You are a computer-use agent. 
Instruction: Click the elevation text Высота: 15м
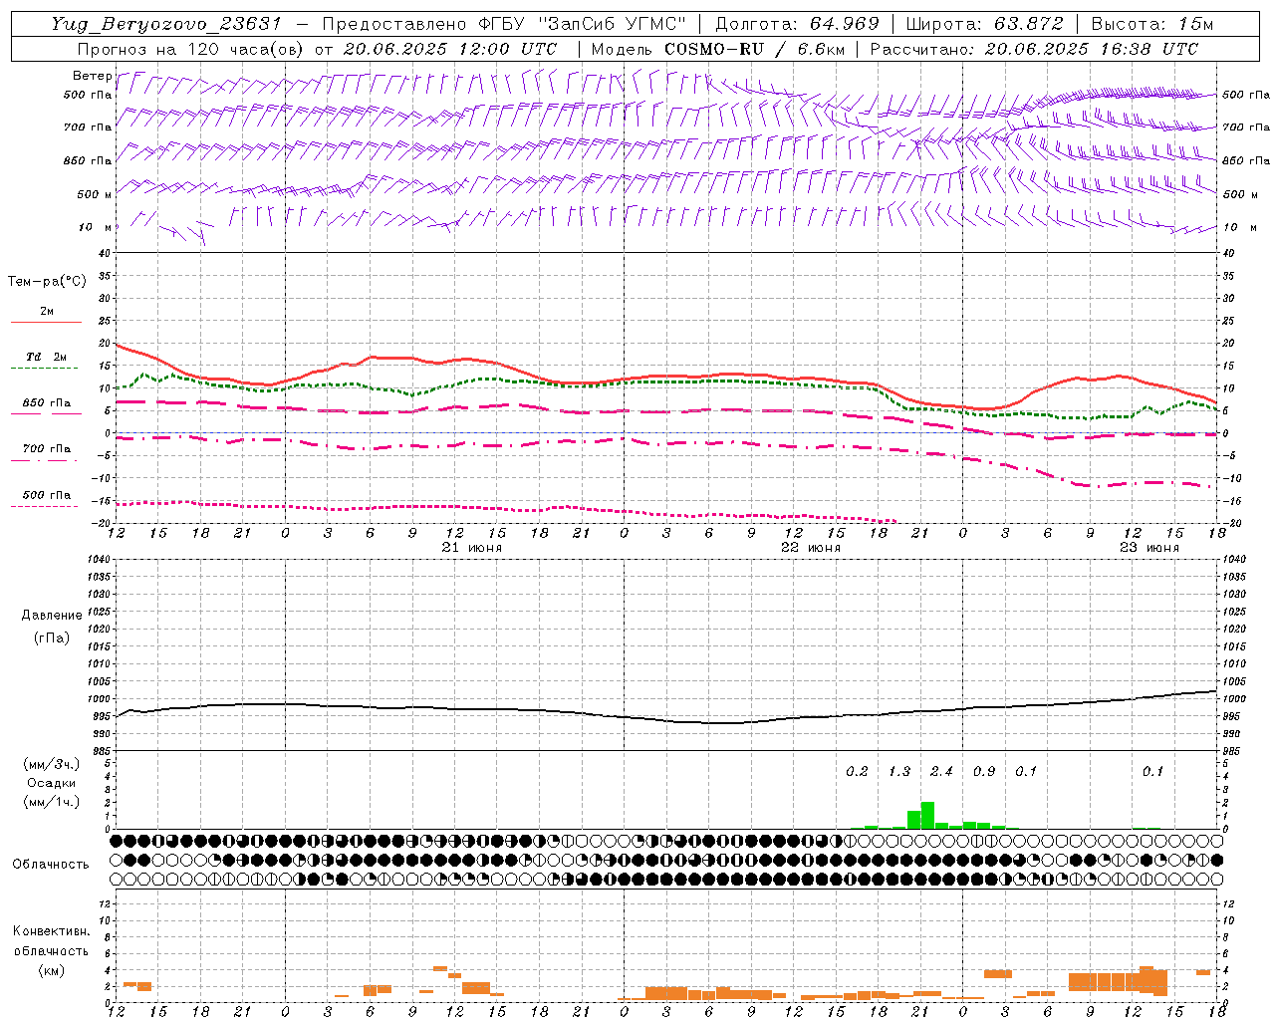[1152, 24]
